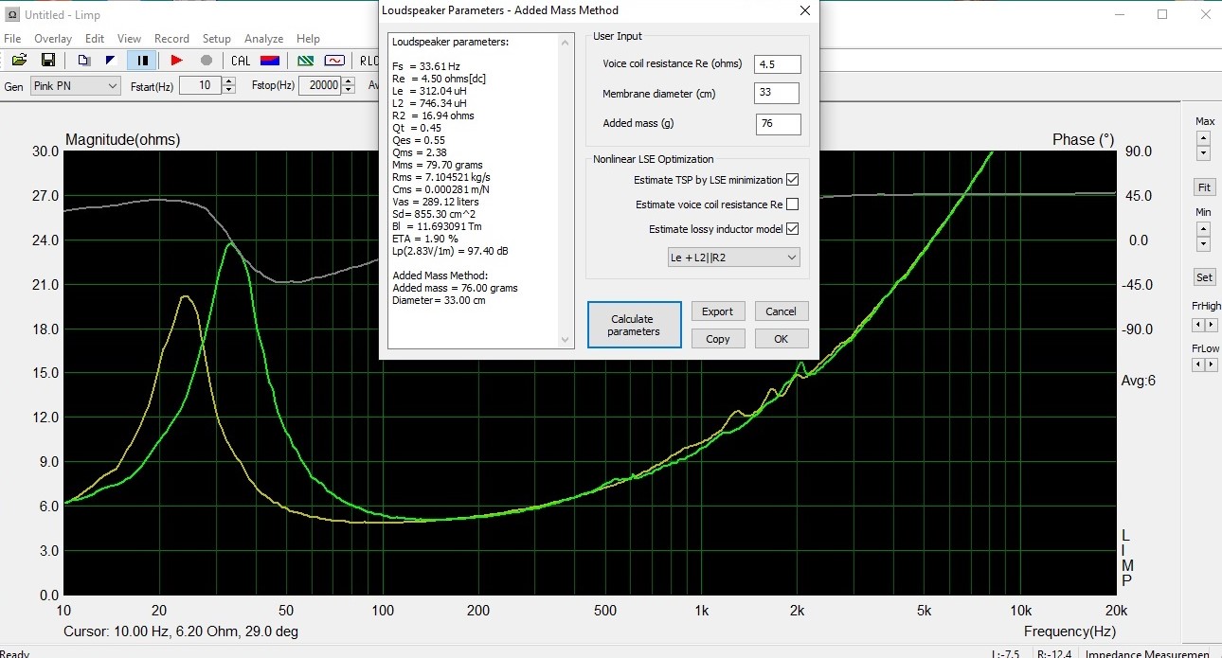Toggle the highlighted pause toolbar button
The width and height of the screenshot is (1222, 658).
(142, 60)
